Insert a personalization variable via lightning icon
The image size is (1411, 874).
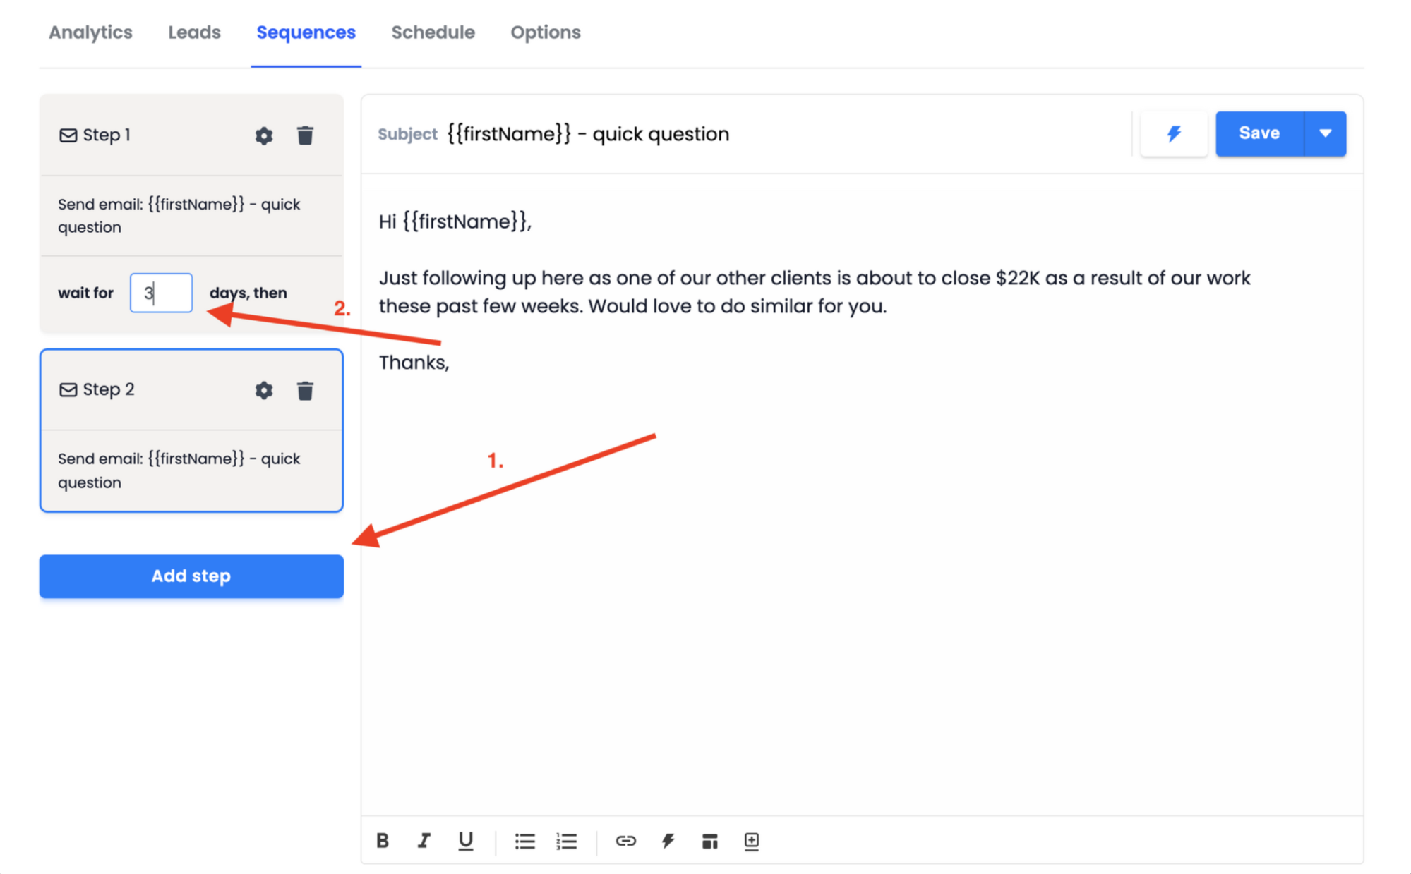pos(667,841)
